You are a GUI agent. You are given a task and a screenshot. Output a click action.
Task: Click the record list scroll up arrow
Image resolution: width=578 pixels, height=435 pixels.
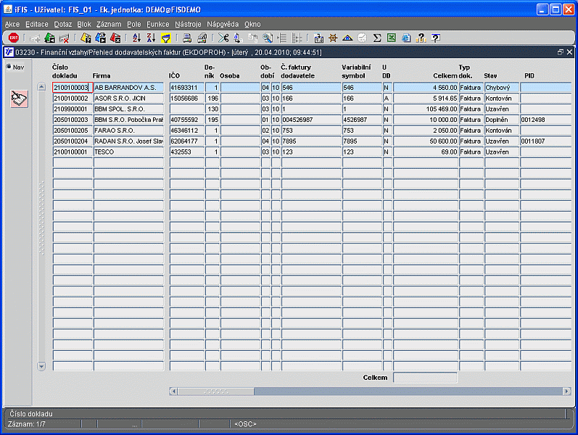pos(41,87)
